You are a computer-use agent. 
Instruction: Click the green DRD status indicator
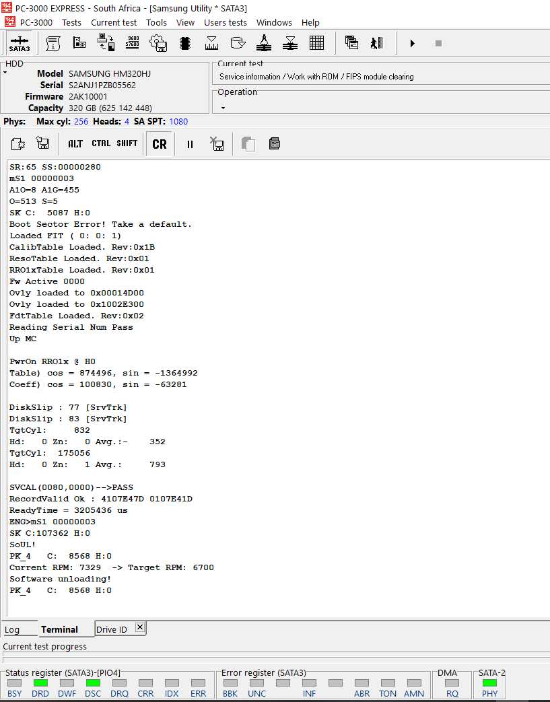pos(40,682)
